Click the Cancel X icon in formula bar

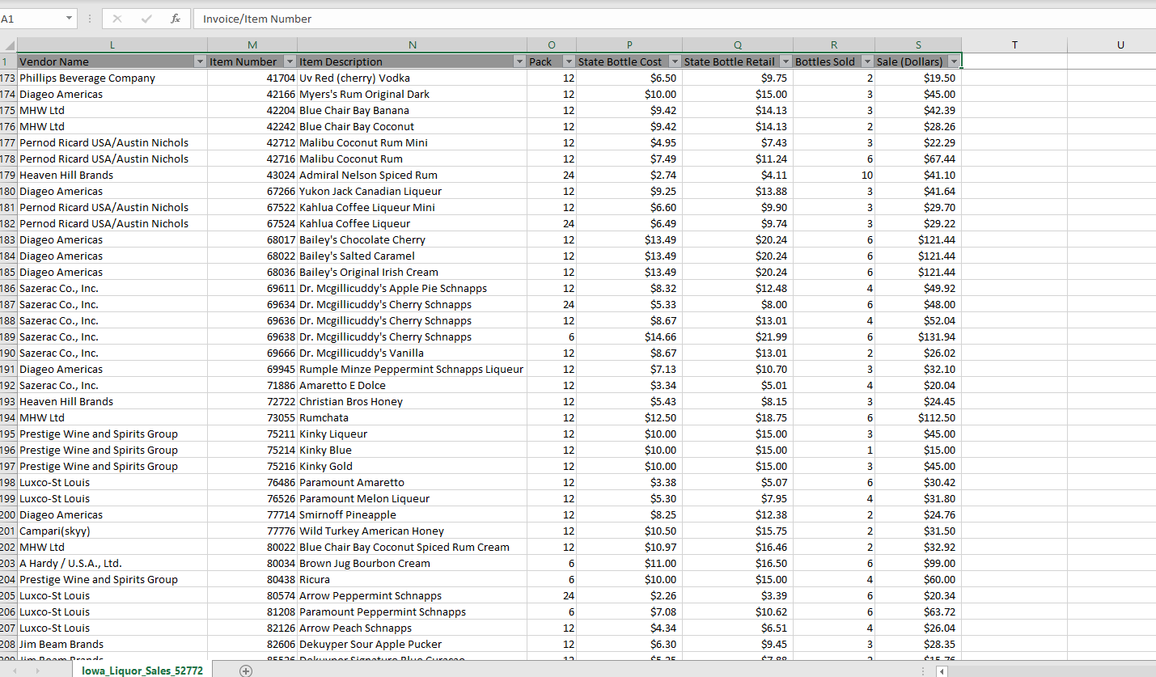[x=117, y=19]
